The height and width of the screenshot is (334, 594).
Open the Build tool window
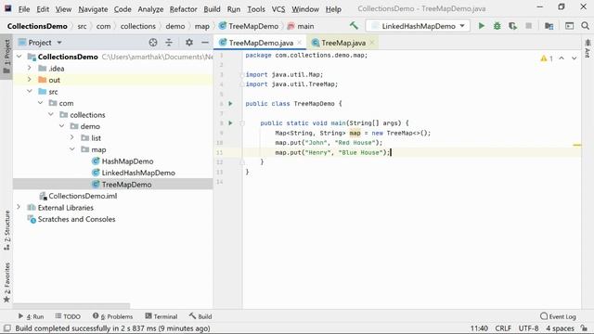tap(200, 316)
